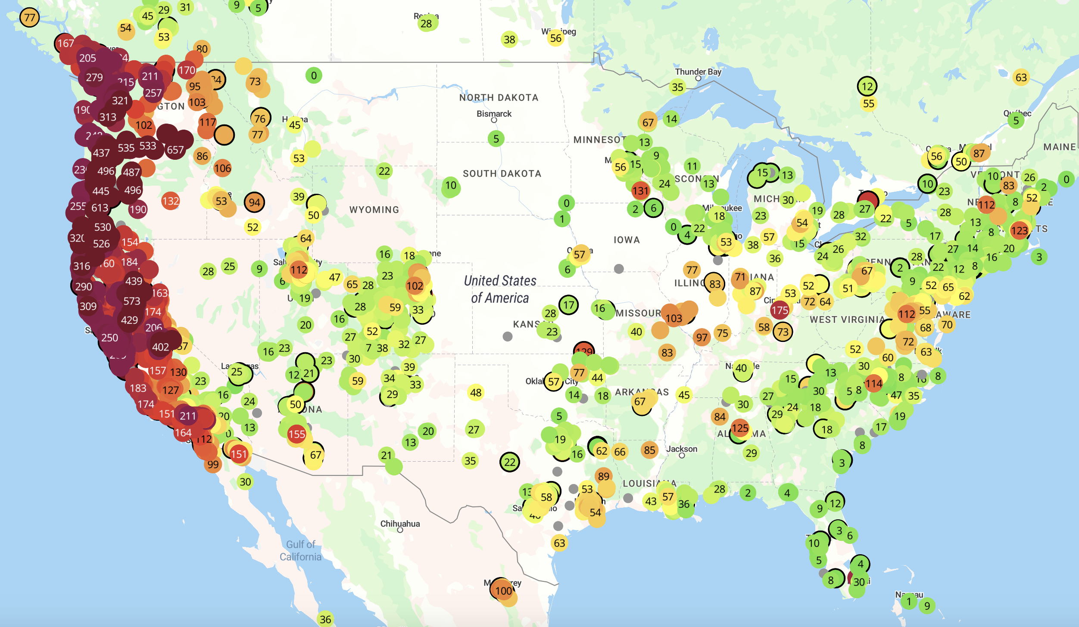Open the dark 321 marker in Washington
This screenshot has width=1079, height=627.
[x=120, y=100]
